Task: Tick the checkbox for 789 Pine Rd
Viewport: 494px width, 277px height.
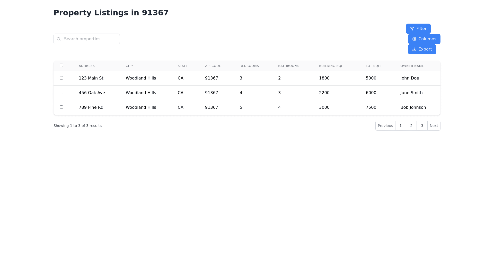Action: 61,107
